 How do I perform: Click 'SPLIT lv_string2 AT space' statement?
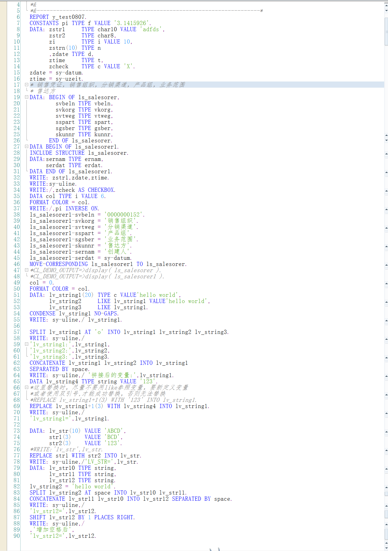[x=108, y=493]
